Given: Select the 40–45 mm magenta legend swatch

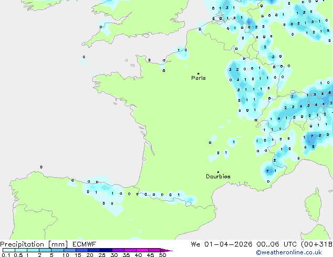Looking at the screenshot, I should (x=142, y=250).
